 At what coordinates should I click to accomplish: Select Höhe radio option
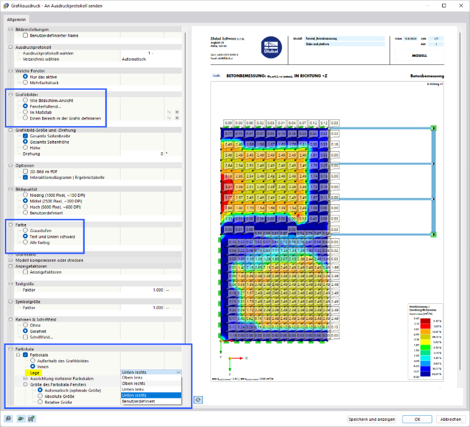point(25,147)
